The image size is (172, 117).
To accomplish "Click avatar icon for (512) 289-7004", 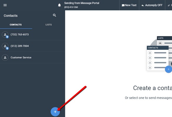I will [x=5, y=46].
